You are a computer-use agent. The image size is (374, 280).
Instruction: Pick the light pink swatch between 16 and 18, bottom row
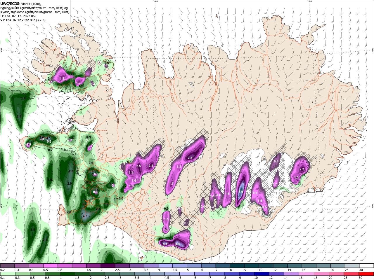(307, 274)
